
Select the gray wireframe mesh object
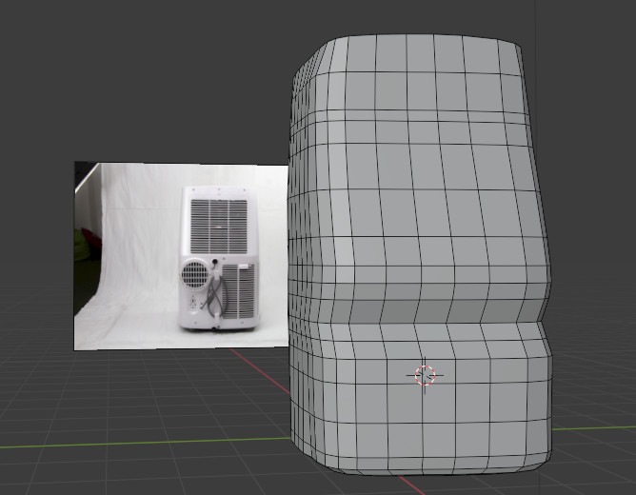(420, 255)
